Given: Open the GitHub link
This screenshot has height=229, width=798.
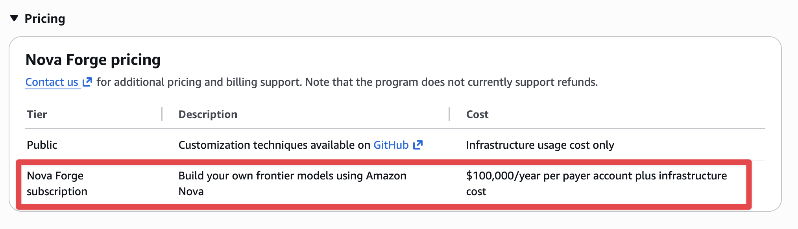Looking at the screenshot, I should click(391, 145).
